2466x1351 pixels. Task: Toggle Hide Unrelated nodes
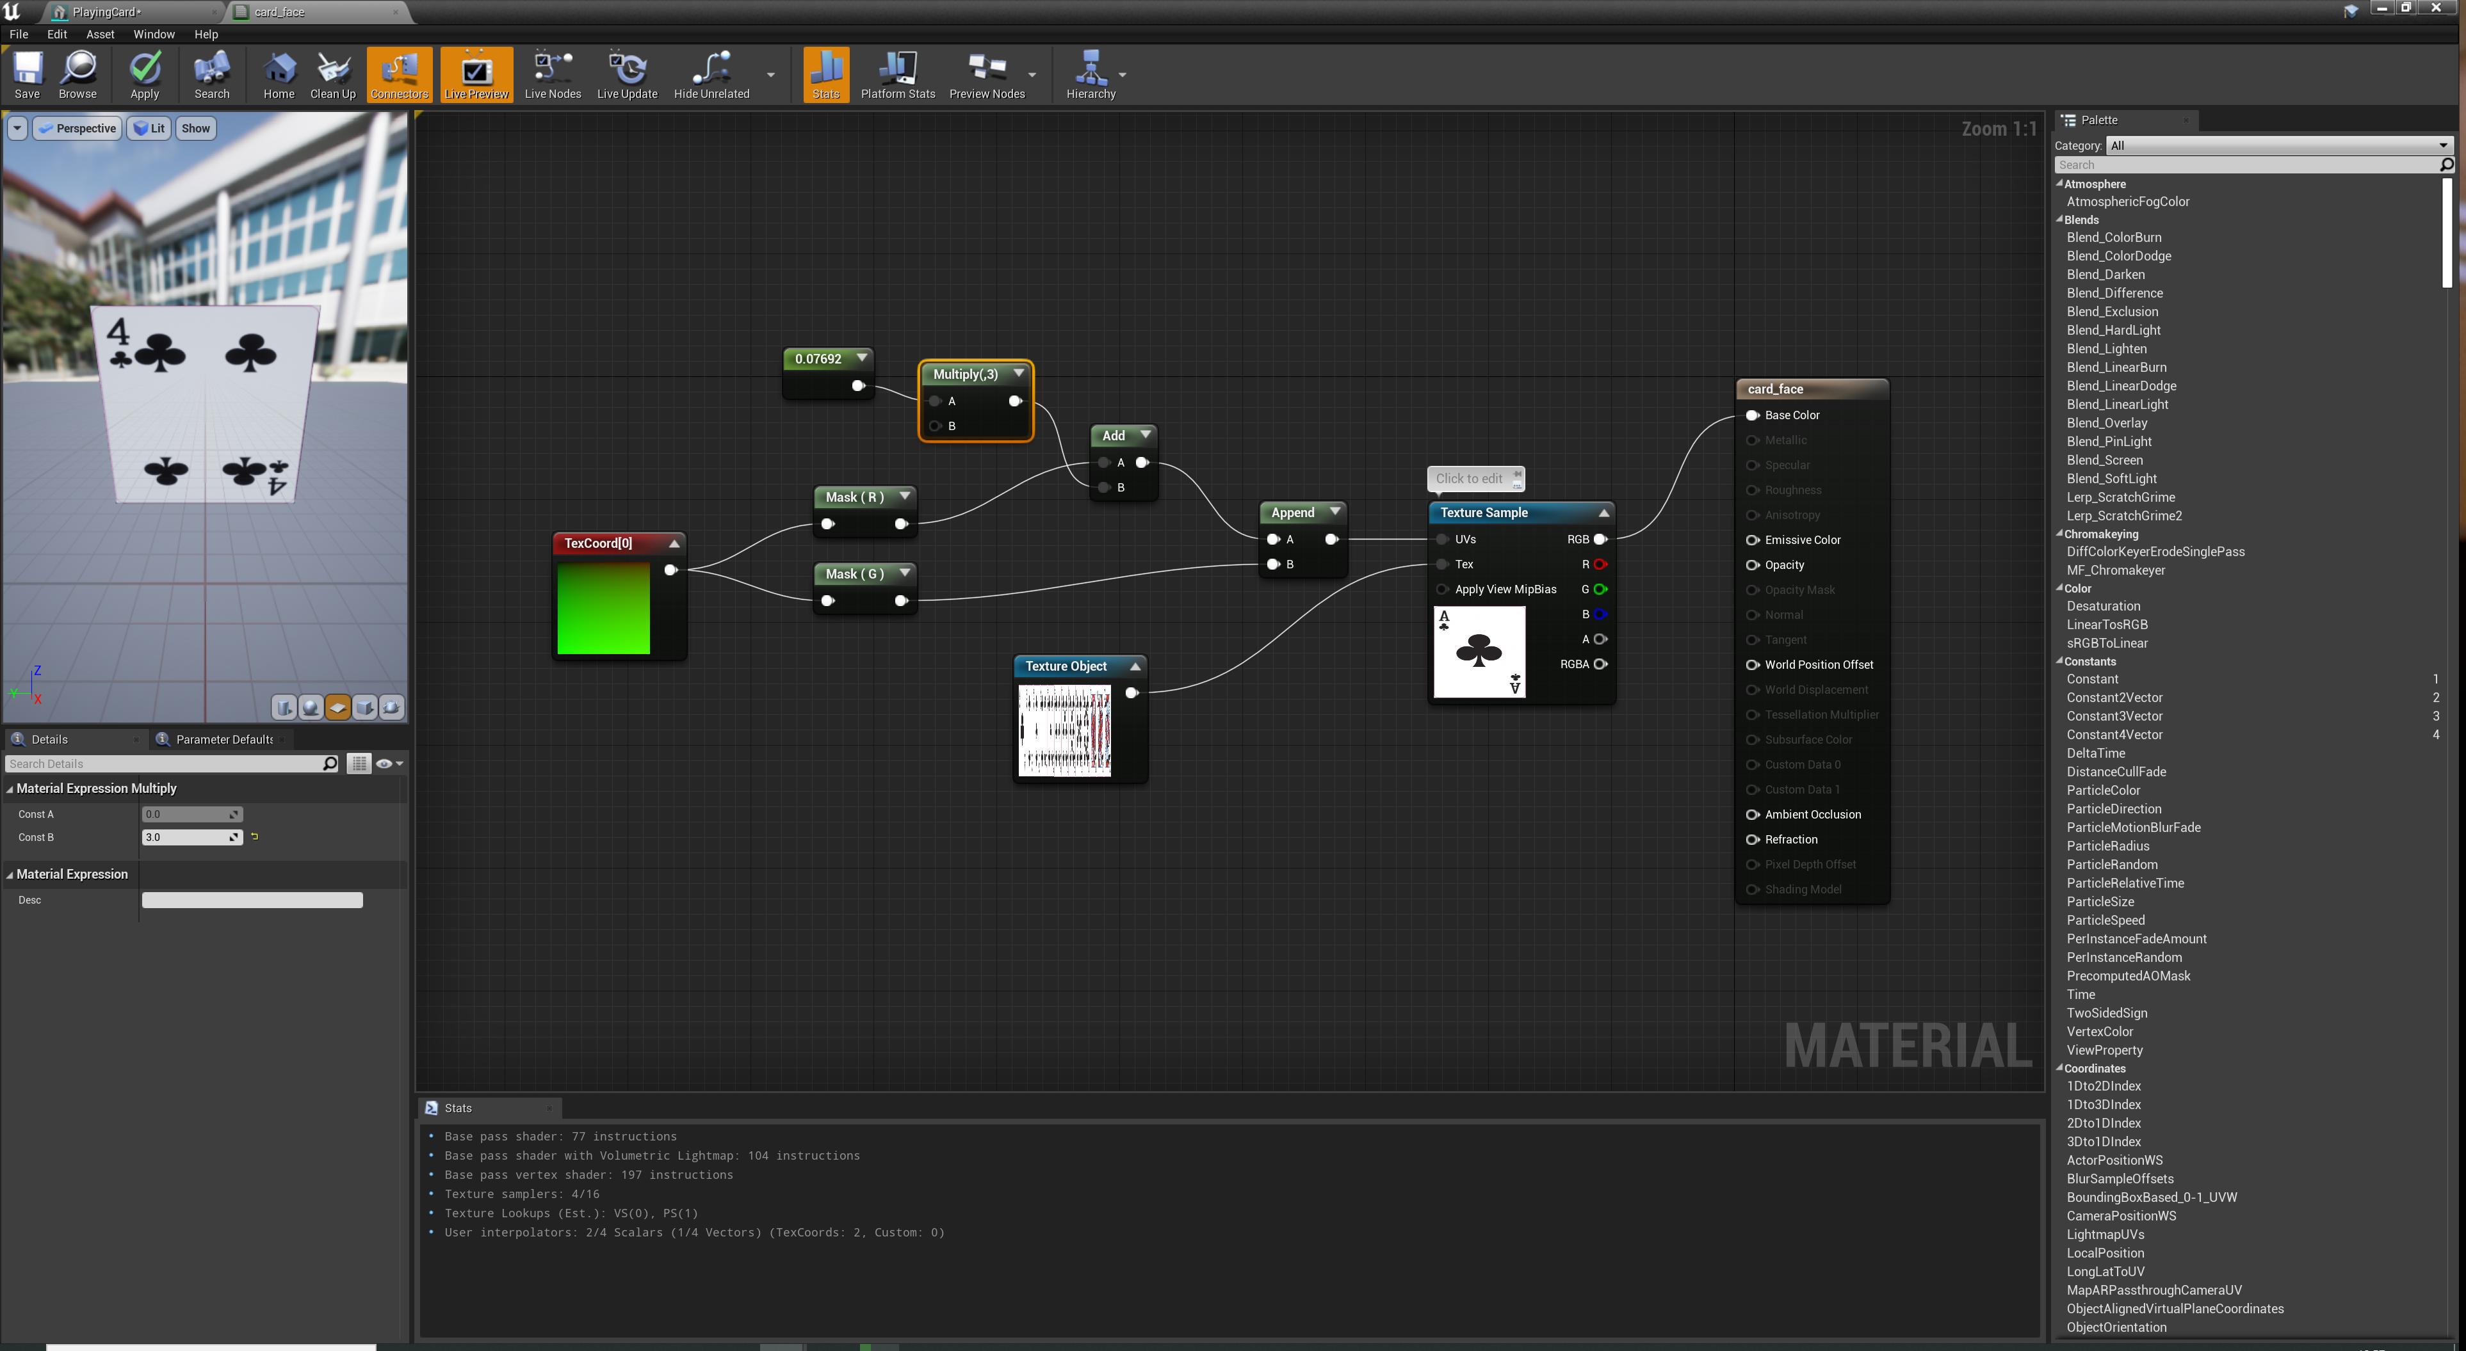point(711,74)
